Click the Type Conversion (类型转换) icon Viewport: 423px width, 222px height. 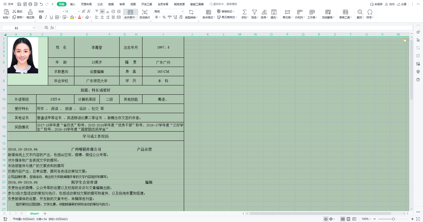191,12
